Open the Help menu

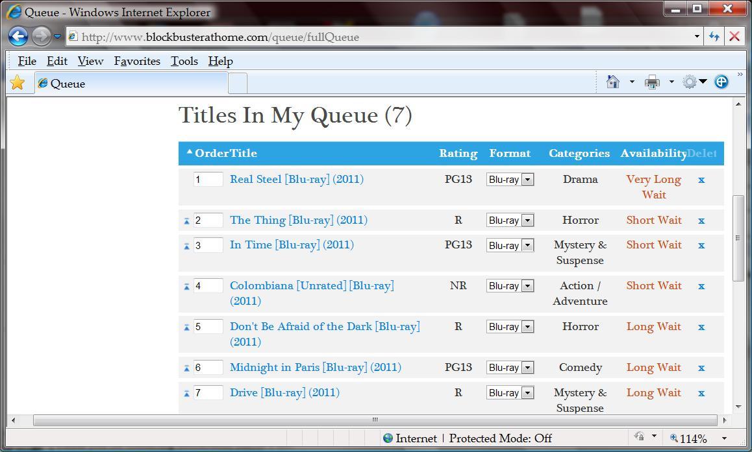coord(221,61)
